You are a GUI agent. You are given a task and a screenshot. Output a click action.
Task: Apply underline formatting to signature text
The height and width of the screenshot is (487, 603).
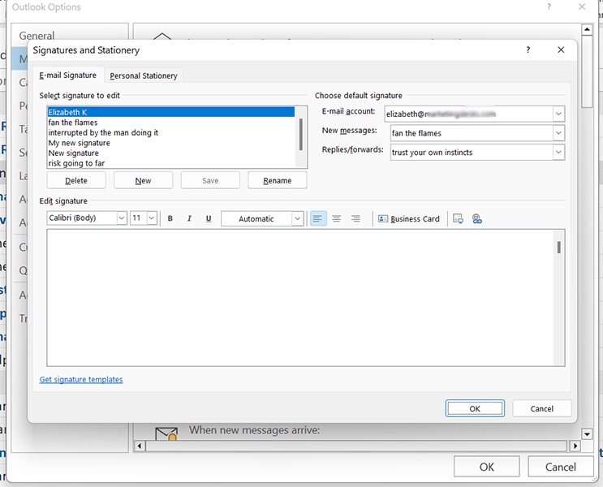point(209,218)
